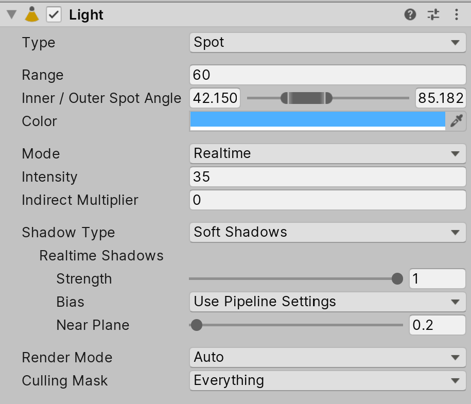Click the Range input field
Viewport: 471px width, 404px height.
[327, 75]
